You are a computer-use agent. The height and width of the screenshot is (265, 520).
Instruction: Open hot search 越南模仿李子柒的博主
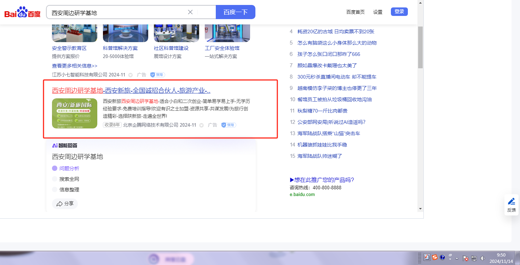click(337, 88)
